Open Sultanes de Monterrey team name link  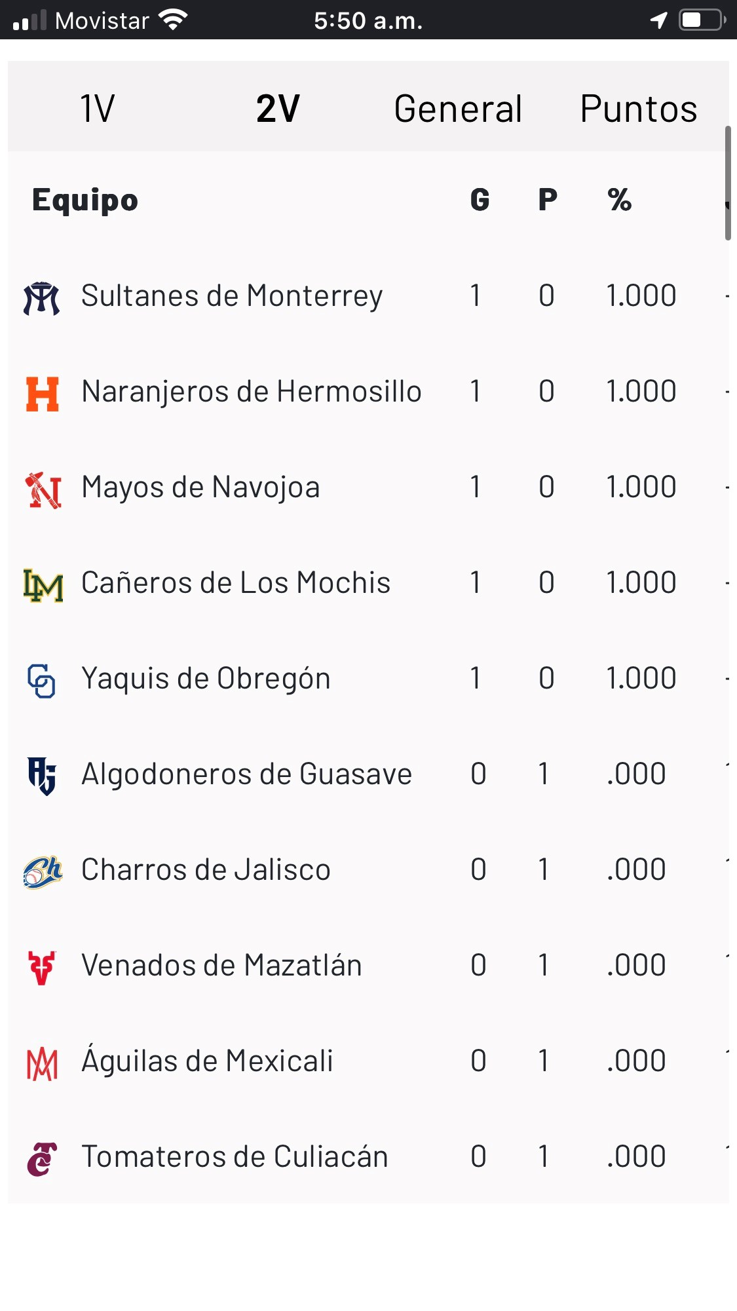232,296
